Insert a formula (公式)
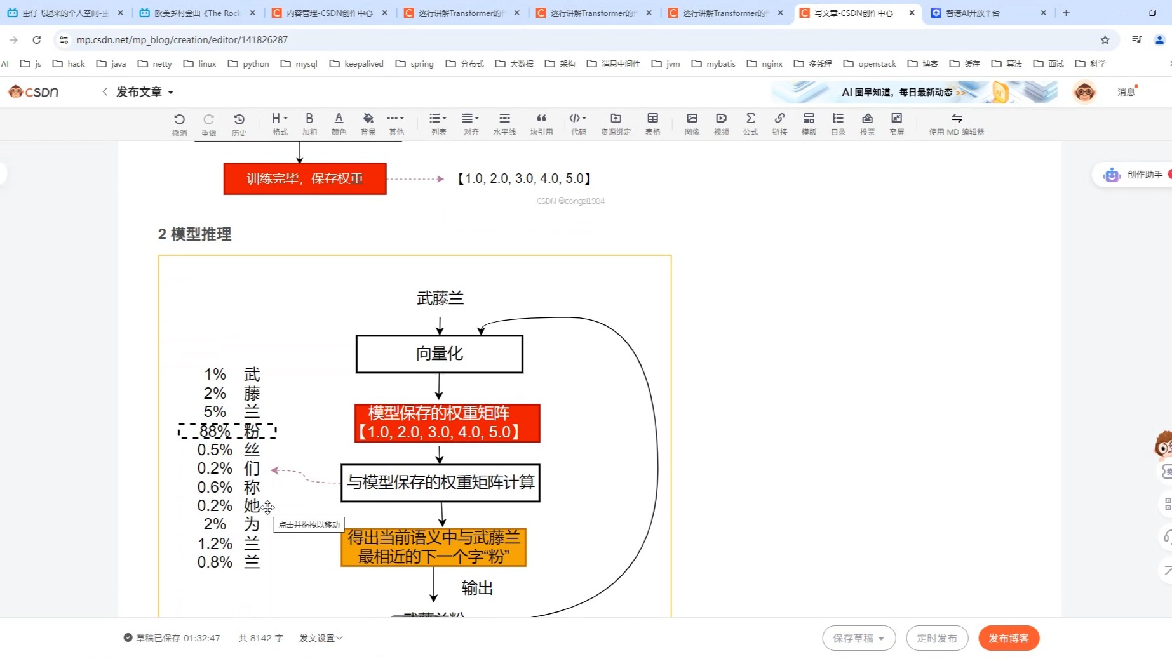Screen dimensions: 1172x659 750,124
